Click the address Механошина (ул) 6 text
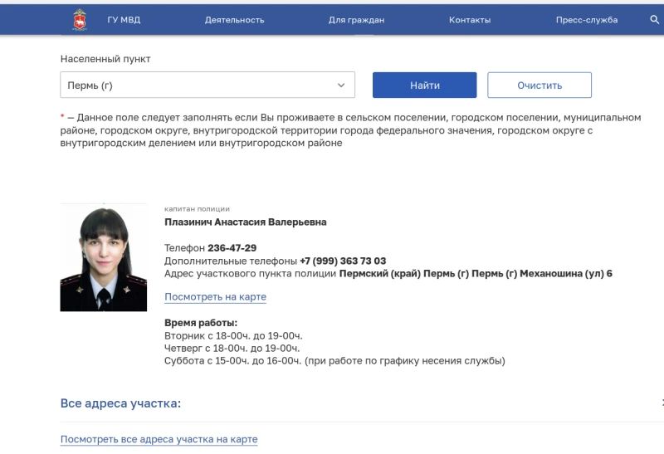The image size is (664, 454). tap(566, 274)
